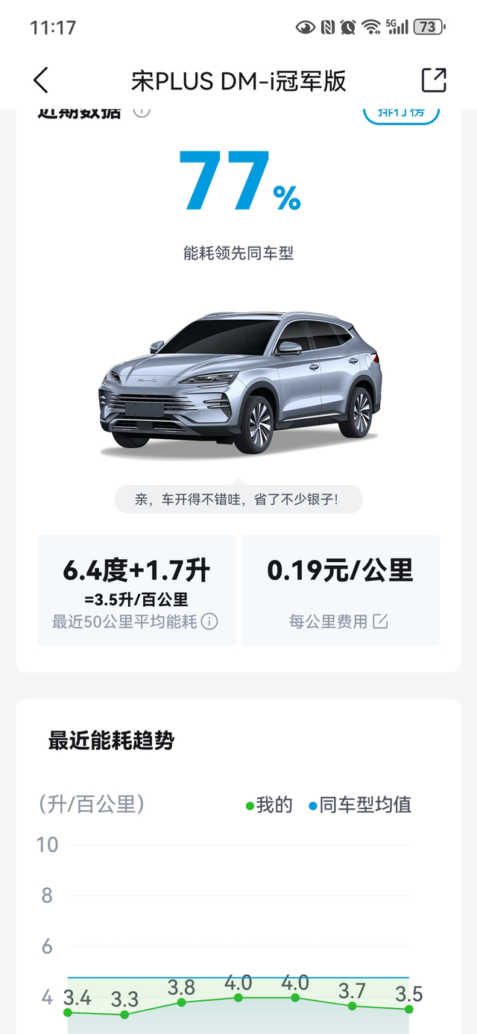
Task: Toggle the 我的 legend series
Action: pos(269,805)
